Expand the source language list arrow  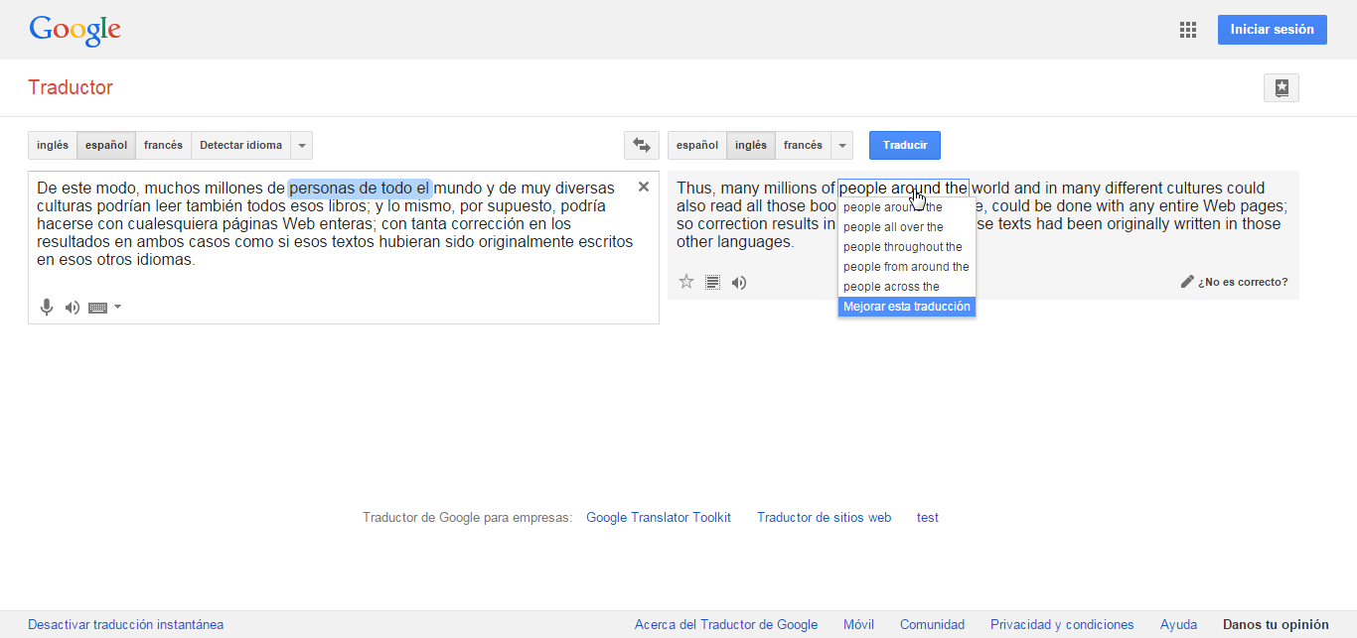[x=302, y=145]
